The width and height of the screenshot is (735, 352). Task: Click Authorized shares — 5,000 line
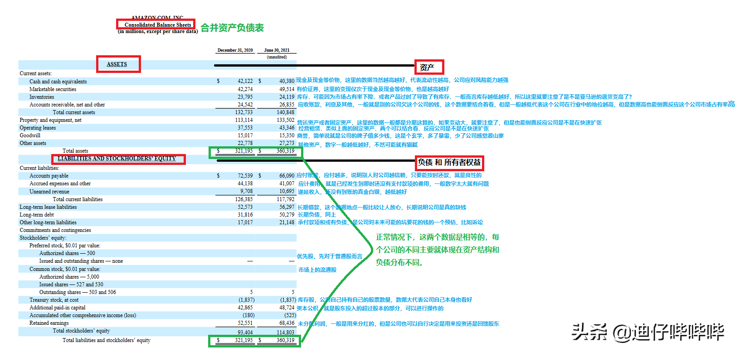(69, 277)
